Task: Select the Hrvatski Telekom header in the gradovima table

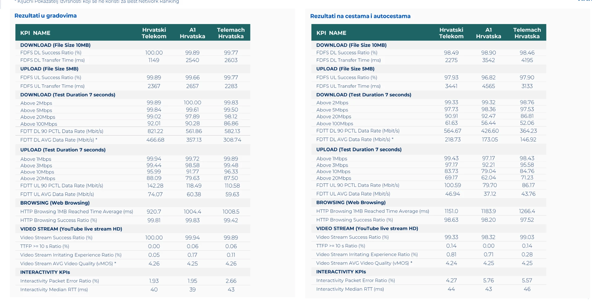Action: pyautogui.click(x=154, y=33)
